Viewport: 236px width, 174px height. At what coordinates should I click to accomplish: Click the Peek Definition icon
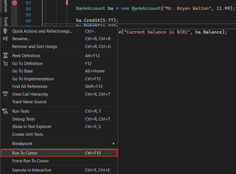[x=5, y=56]
